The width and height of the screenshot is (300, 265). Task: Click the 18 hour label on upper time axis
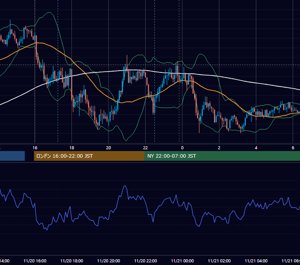[x=72, y=148]
